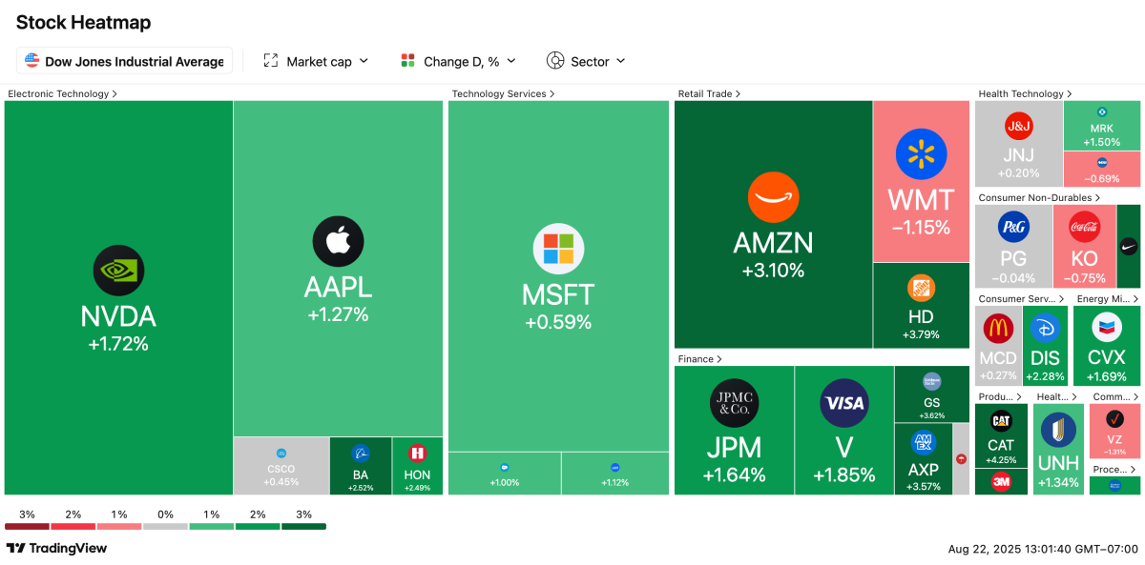1145x565 pixels.
Task: Click the Honeywell logo above HON
Action: click(417, 454)
